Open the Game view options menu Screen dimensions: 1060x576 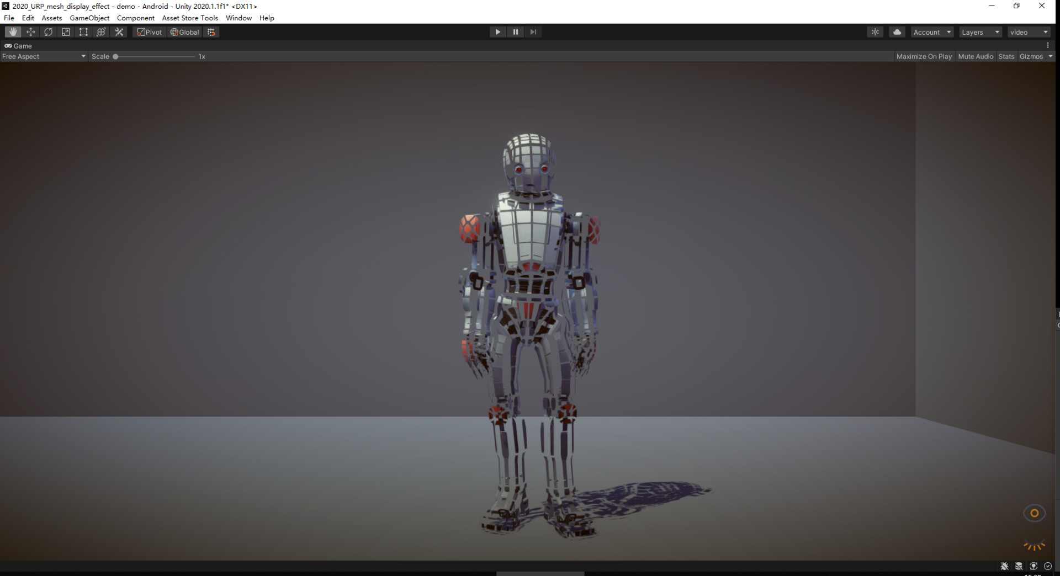click(1048, 45)
